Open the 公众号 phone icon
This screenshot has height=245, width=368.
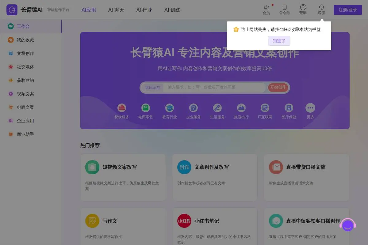coord(285,7)
